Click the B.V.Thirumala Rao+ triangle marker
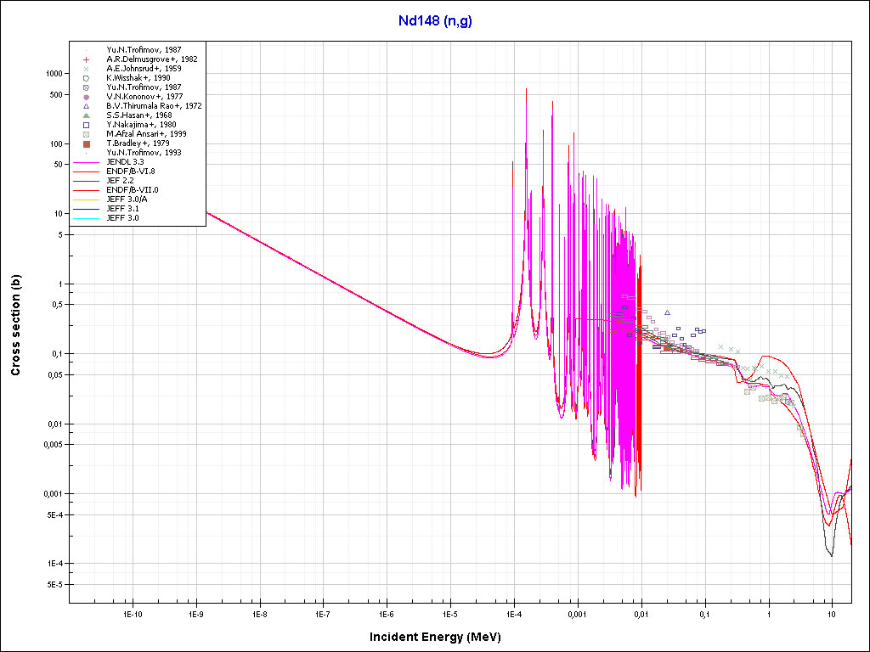Screen dimensions: 870x652 click(86, 106)
